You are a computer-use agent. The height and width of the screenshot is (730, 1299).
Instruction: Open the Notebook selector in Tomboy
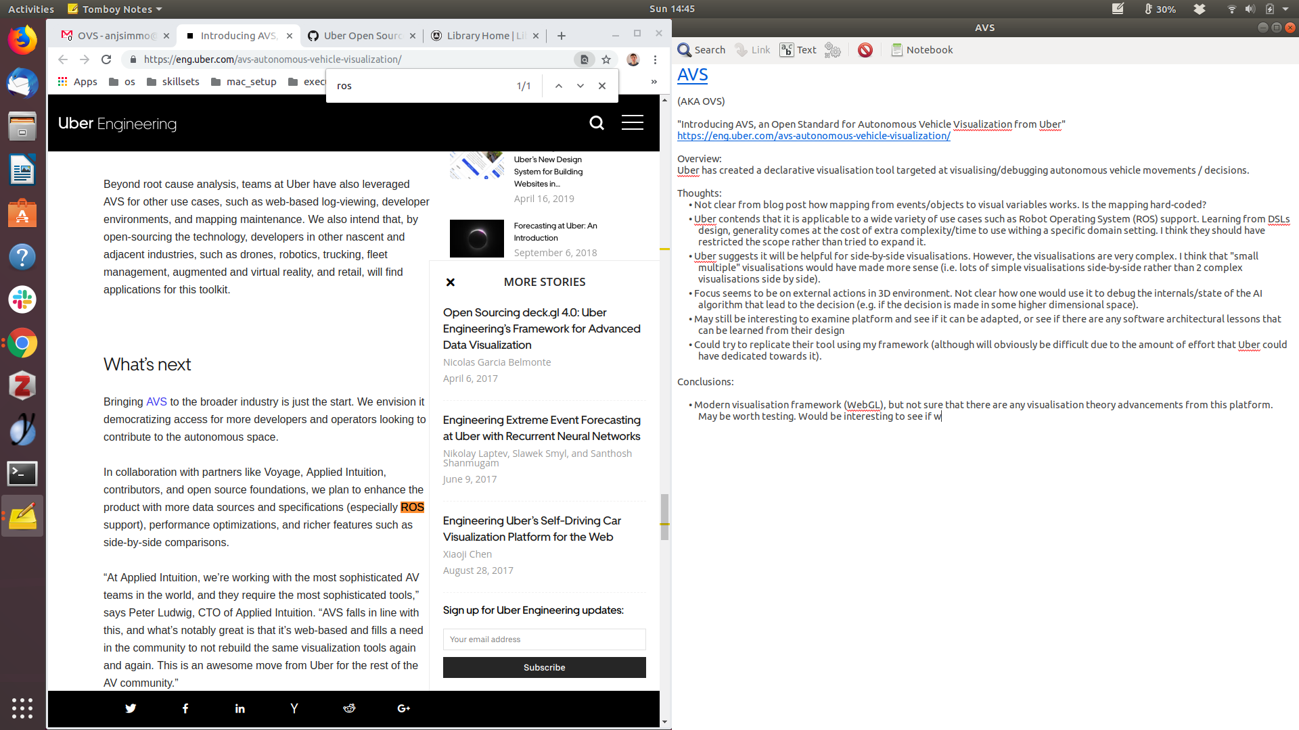[921, 50]
